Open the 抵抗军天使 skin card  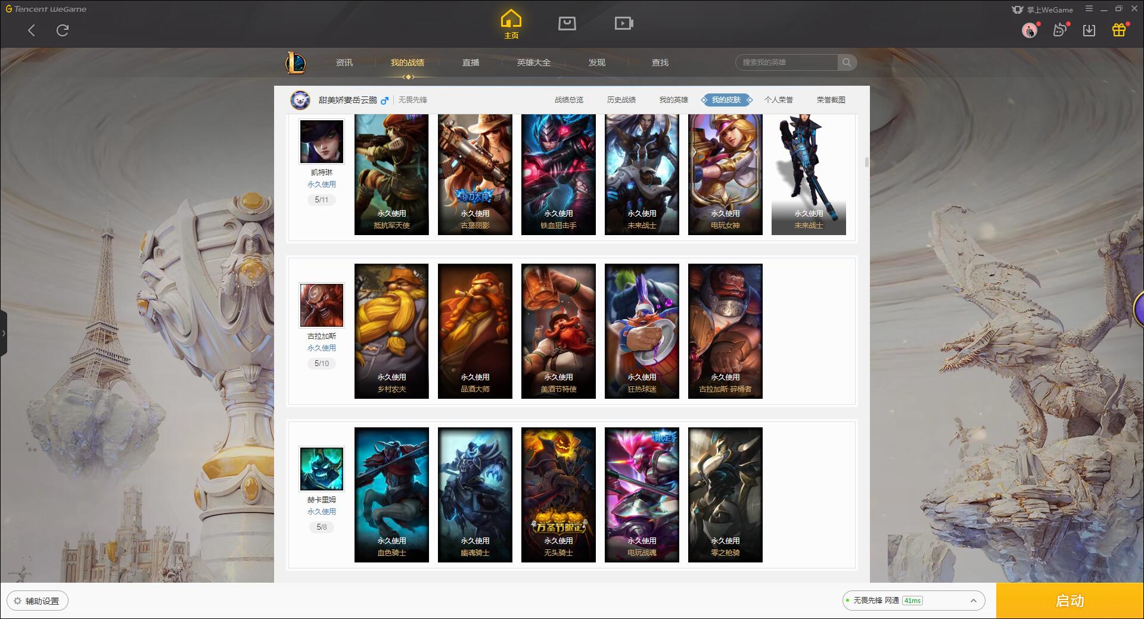point(391,174)
